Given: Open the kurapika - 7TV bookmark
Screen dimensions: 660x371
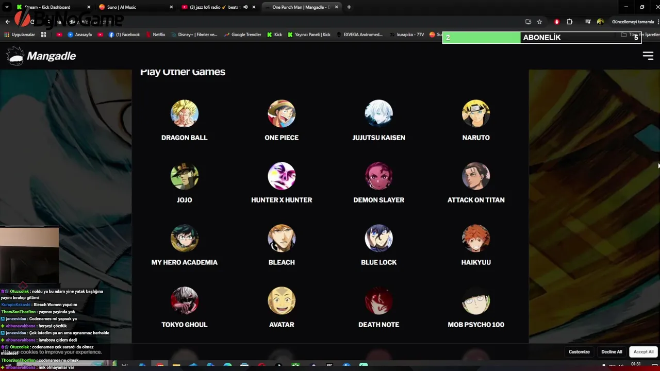Looking at the screenshot, I should [406, 35].
